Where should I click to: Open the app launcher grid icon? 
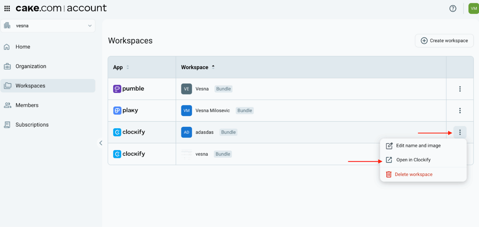(x=7, y=8)
